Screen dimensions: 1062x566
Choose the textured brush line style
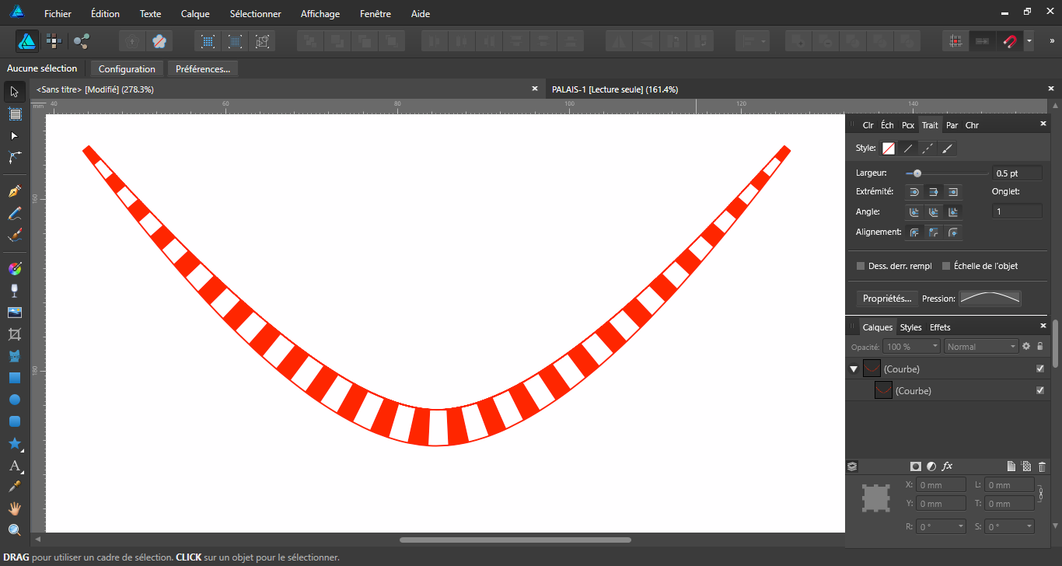(x=947, y=148)
